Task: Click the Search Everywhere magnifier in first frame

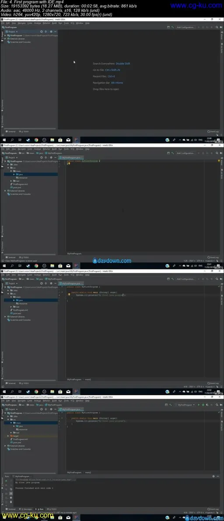Action: pyautogui.click(x=217, y=27)
